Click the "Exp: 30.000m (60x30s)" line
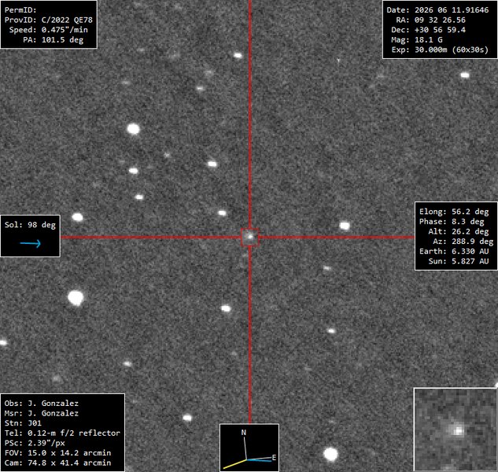 (x=440, y=50)
